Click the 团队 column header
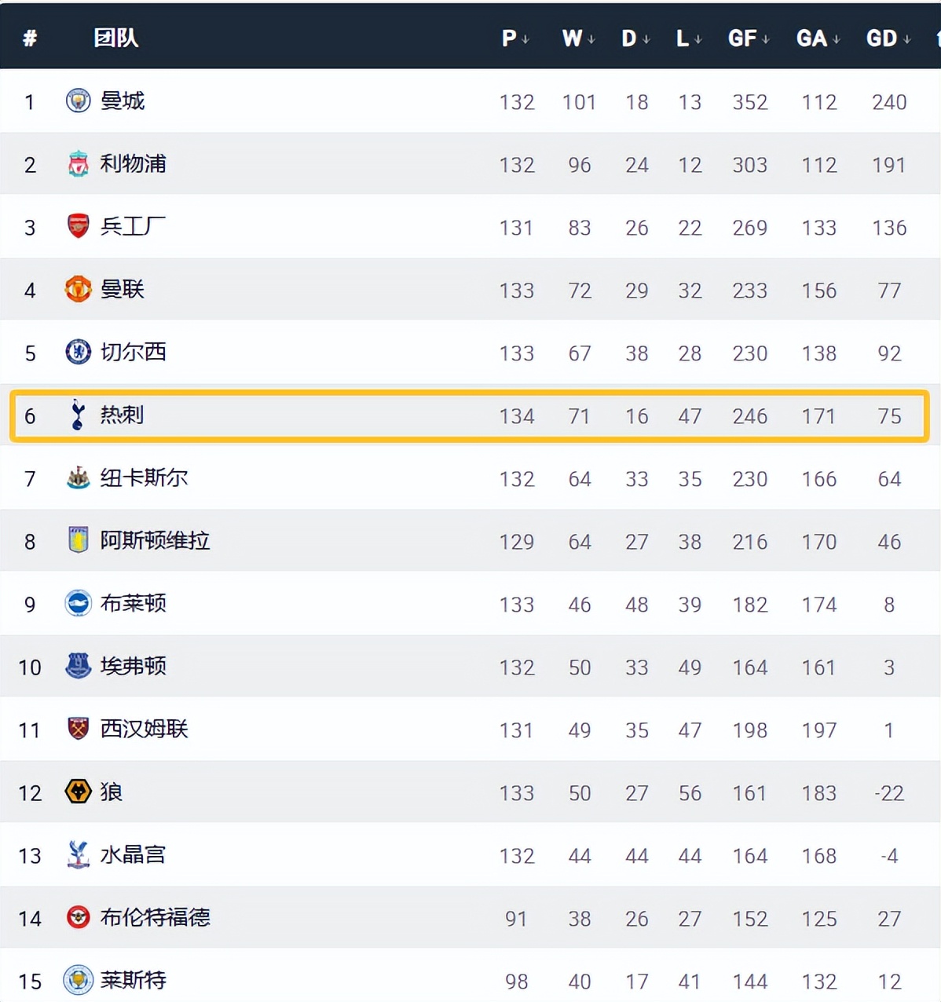 click(116, 38)
